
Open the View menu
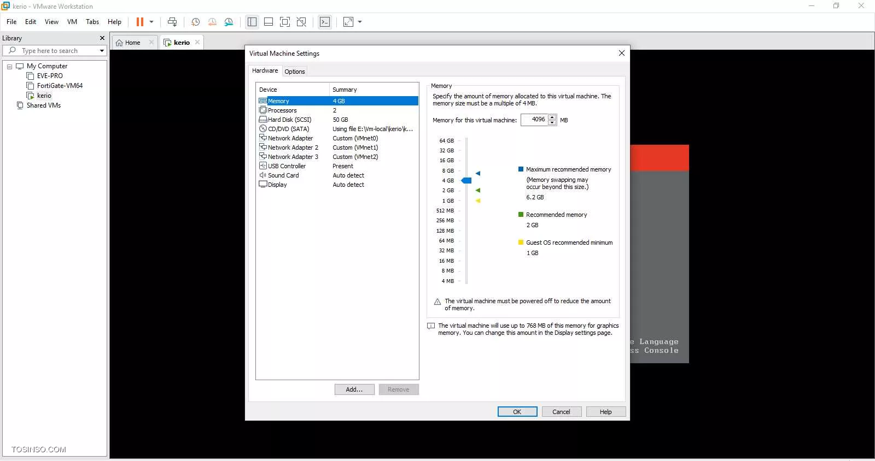coord(51,22)
